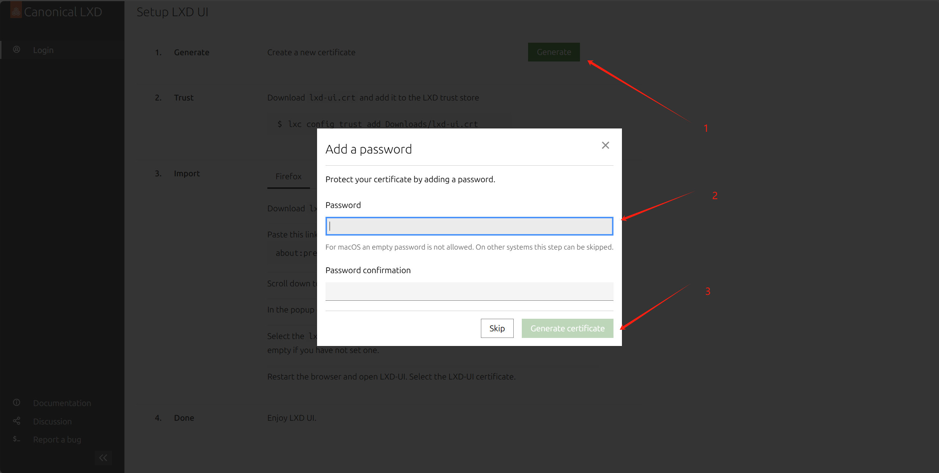This screenshot has height=473, width=939.
Task: Click the Canonical LXD logo icon
Action: pos(16,11)
